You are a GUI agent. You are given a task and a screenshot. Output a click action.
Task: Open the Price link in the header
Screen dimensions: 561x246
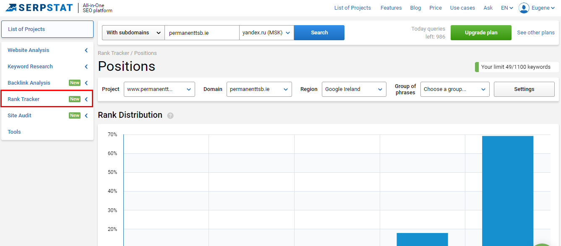click(x=436, y=8)
